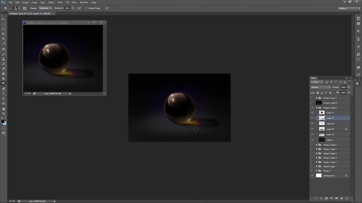This screenshot has height=203, width=362.
Task: Open the Layer menu
Action: (35, 2)
